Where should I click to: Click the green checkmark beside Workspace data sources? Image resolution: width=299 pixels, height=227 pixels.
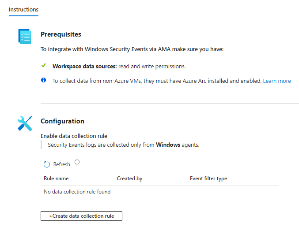pos(43,66)
